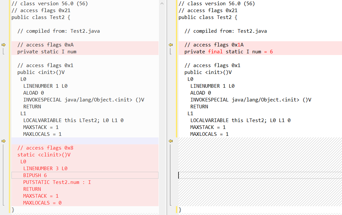Click 'public class Test2 {' in left pane

pyautogui.click(x=41, y=17)
